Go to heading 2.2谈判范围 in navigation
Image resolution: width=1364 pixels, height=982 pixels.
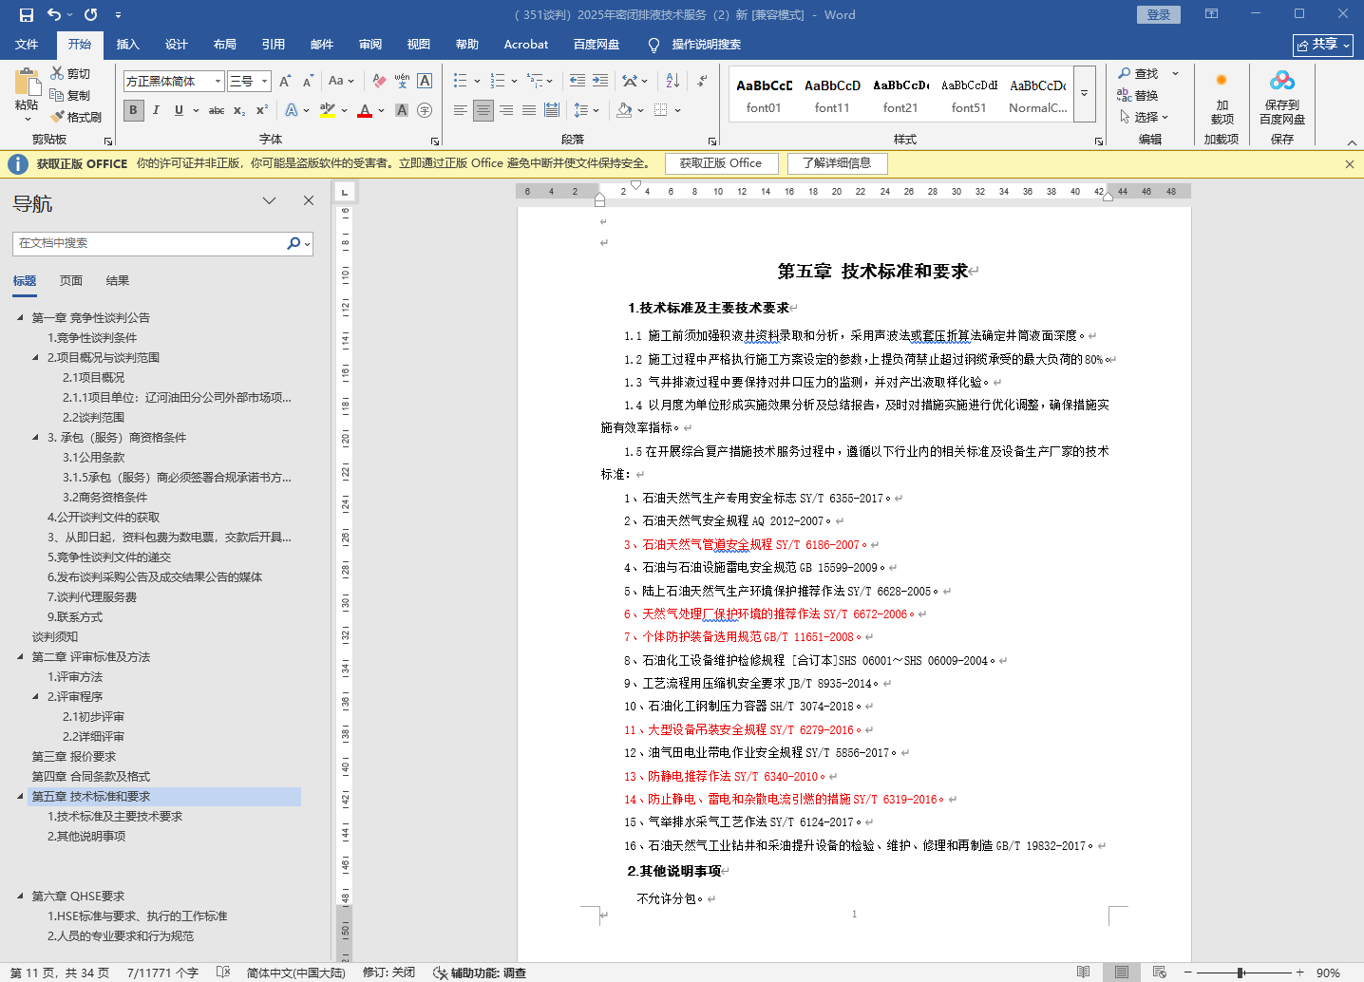pos(93,417)
